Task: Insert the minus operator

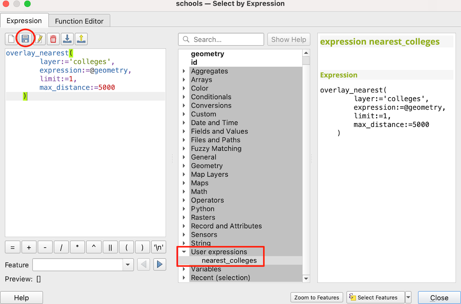Action: (45, 247)
